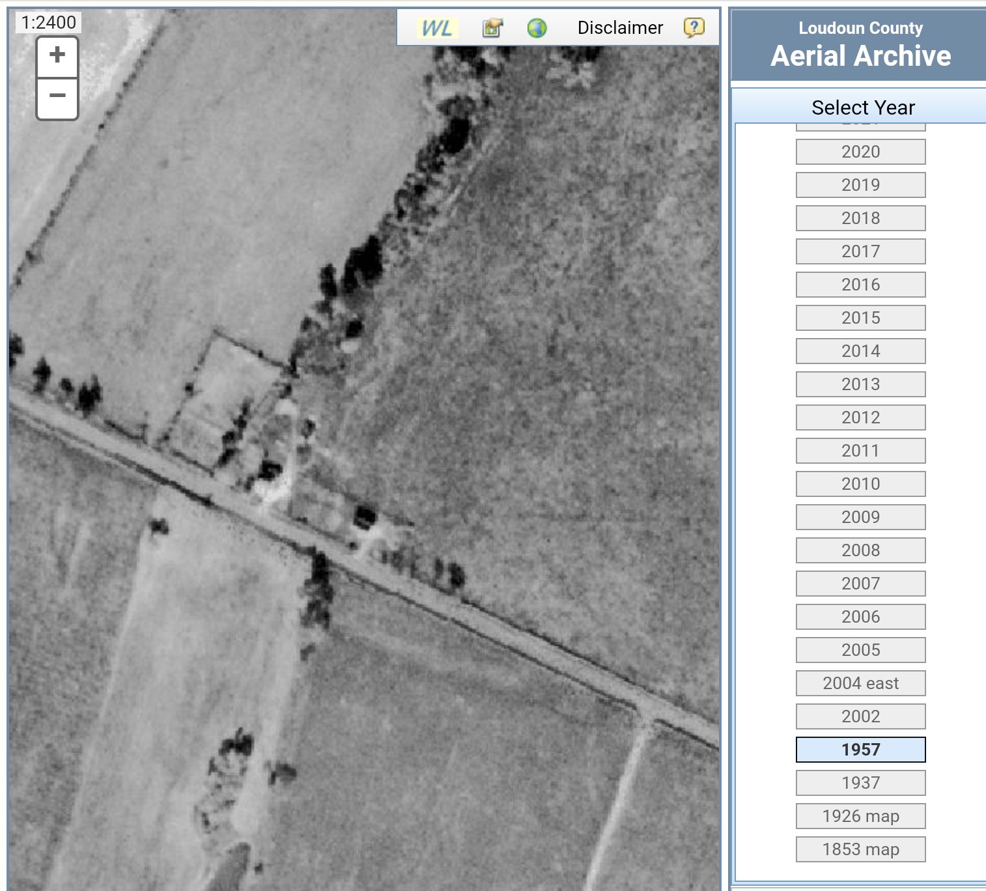The height and width of the screenshot is (891, 986).
Task: Select year 2010 imagery
Action: click(860, 484)
